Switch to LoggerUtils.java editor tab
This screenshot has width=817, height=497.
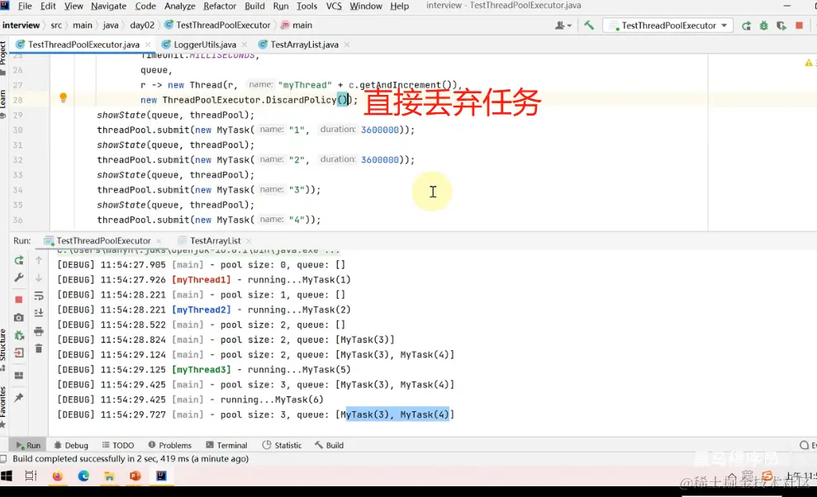[204, 45]
